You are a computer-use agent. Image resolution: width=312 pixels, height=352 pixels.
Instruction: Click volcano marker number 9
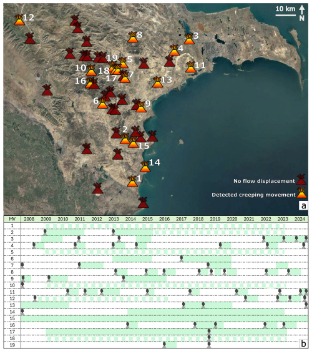(x=141, y=107)
